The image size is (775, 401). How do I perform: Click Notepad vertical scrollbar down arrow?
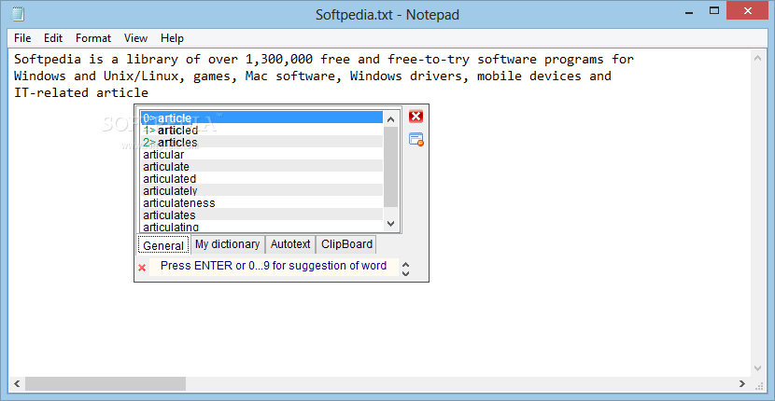click(x=757, y=368)
